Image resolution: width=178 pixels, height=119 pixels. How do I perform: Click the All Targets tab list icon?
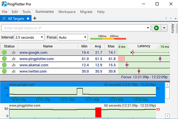(4, 18)
